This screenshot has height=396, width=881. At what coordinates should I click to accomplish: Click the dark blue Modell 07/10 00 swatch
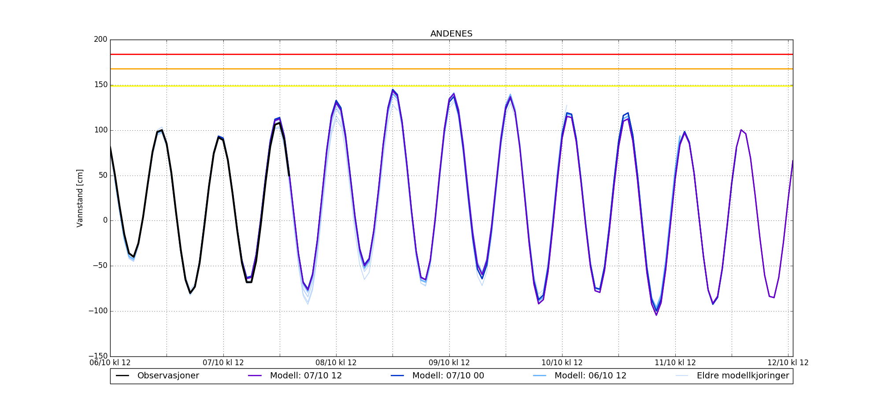(397, 376)
